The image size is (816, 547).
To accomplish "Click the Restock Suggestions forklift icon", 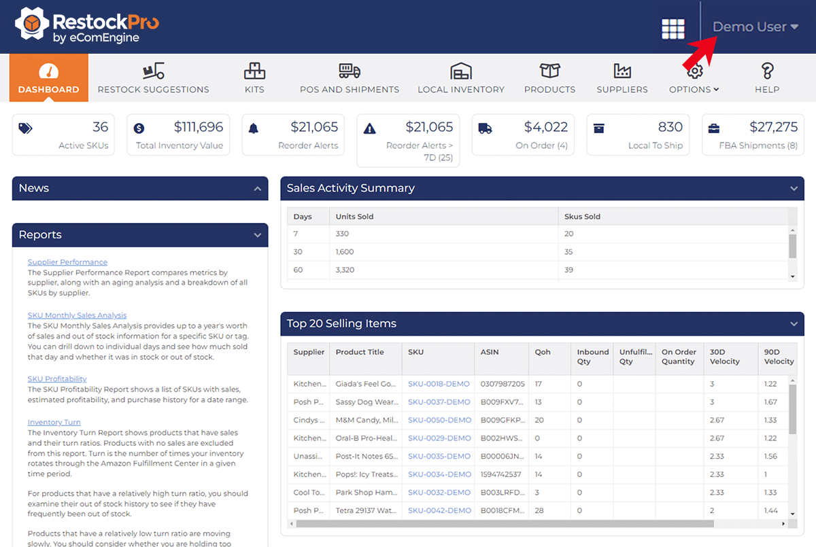I will pyautogui.click(x=153, y=71).
